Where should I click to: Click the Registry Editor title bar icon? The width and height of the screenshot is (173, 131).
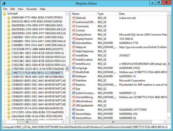click(x=4, y=3)
